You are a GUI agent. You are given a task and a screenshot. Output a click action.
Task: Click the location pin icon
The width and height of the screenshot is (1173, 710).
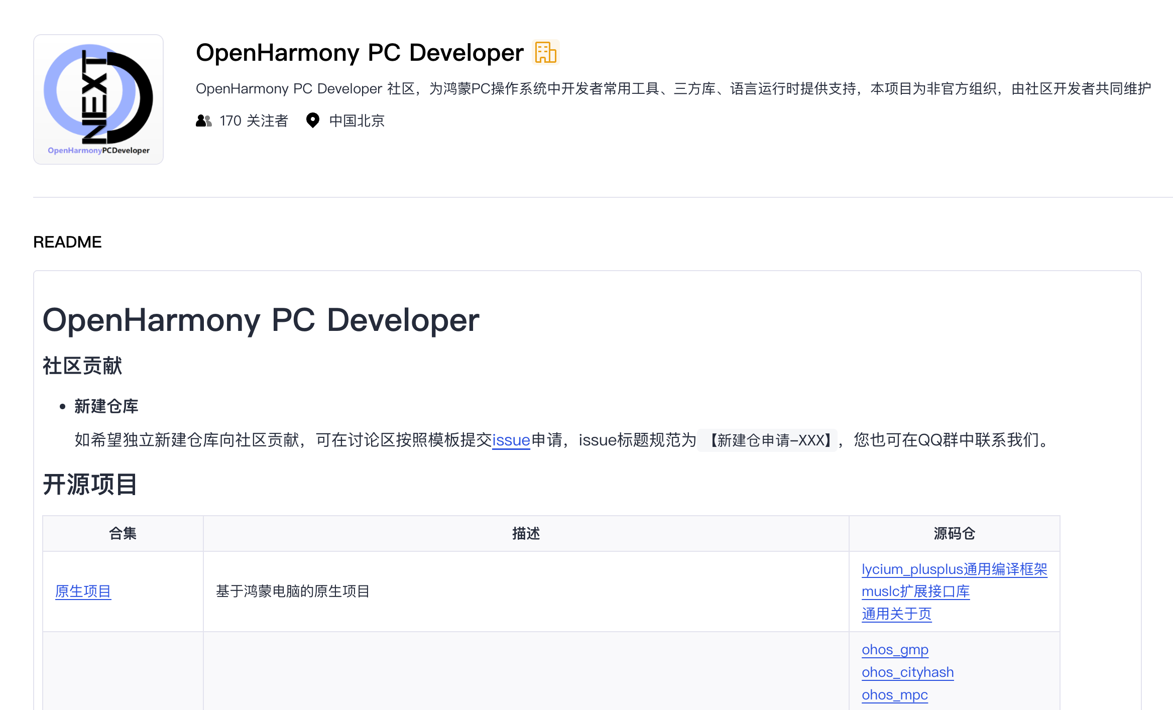coord(313,121)
